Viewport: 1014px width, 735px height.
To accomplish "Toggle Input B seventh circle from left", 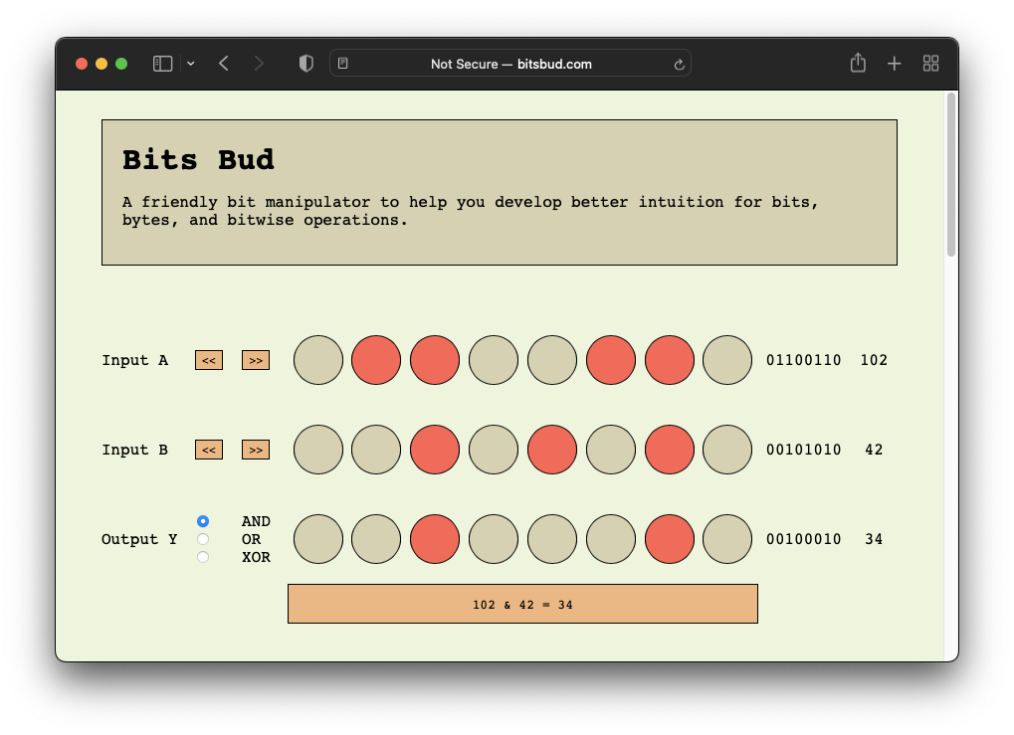I will point(670,450).
